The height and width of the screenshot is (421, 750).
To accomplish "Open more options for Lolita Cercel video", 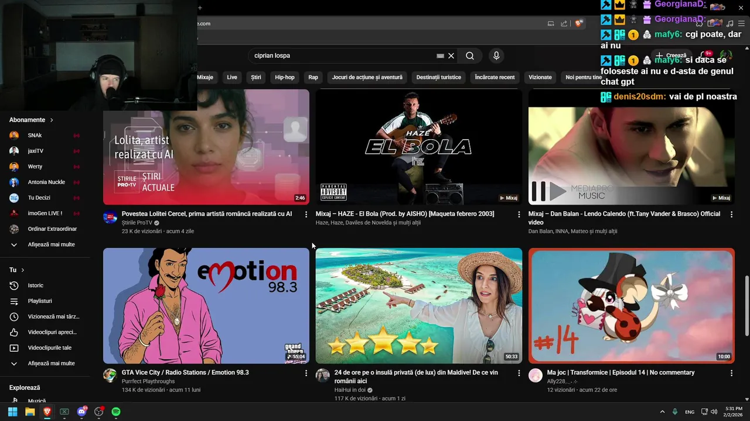I will pyautogui.click(x=306, y=215).
